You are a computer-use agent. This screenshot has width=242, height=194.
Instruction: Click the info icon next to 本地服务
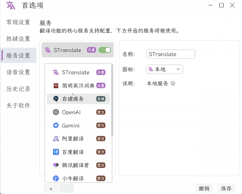pyautogui.click(x=173, y=83)
